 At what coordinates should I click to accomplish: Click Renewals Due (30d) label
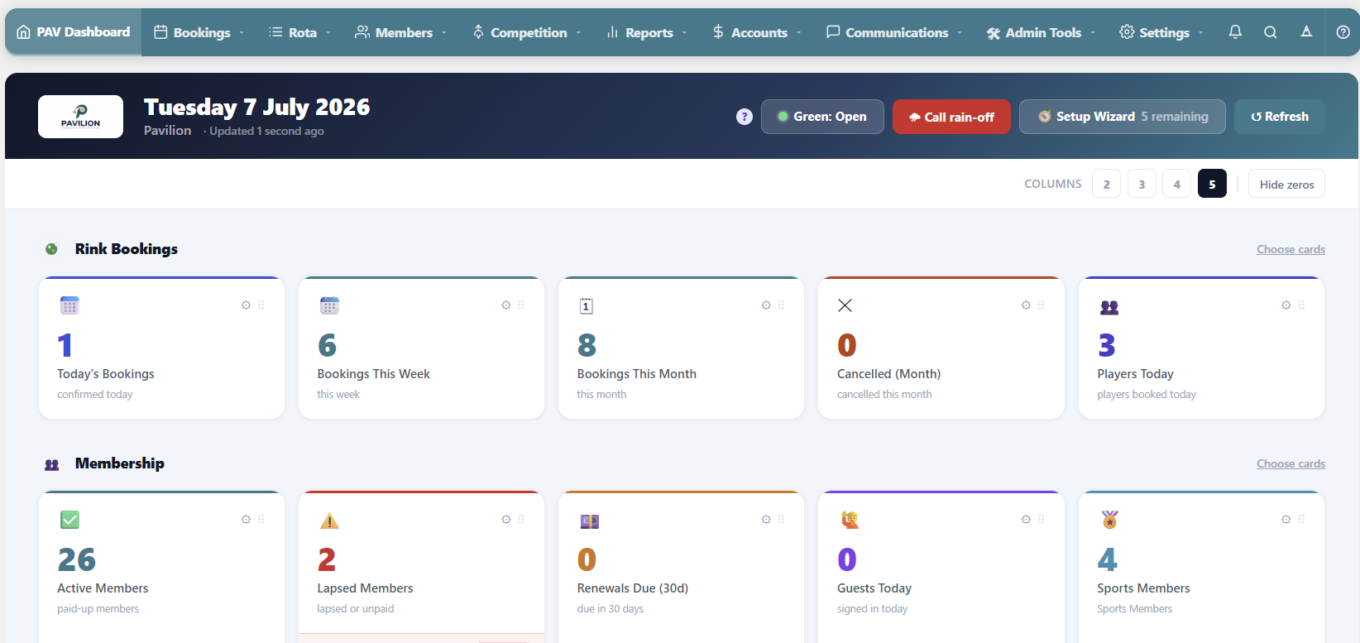[x=633, y=588]
